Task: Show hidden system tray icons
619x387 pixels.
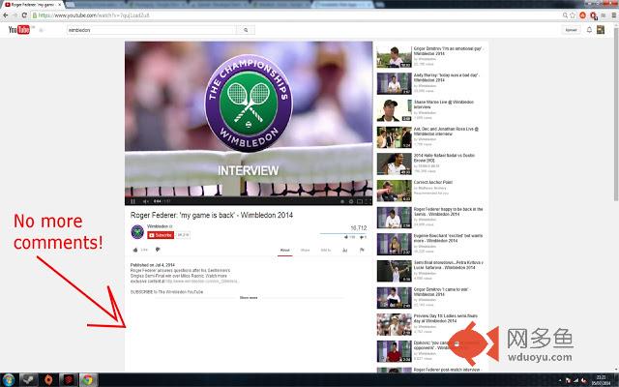Action: [560, 380]
